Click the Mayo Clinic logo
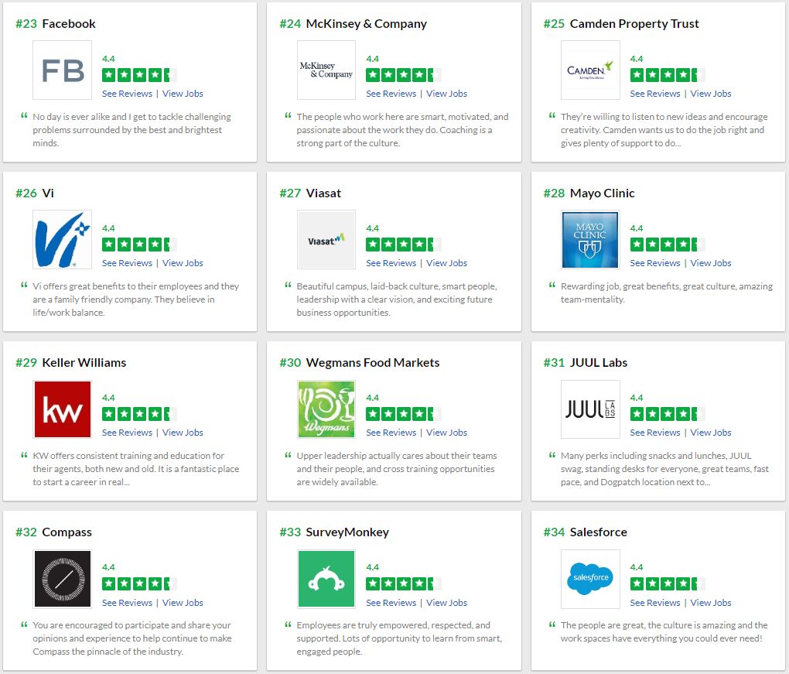This screenshot has width=789, height=674. click(590, 240)
